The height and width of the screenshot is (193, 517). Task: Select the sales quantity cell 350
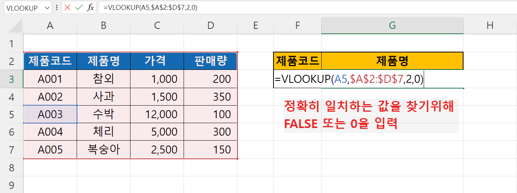[x=211, y=97]
